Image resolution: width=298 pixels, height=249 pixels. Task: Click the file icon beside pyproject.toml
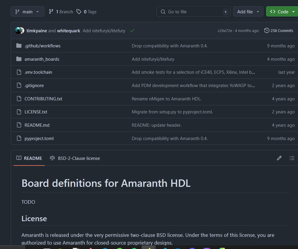pos(19,138)
